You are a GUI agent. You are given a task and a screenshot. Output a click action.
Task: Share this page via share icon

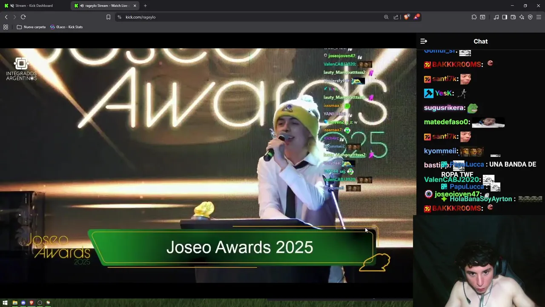[x=396, y=17]
